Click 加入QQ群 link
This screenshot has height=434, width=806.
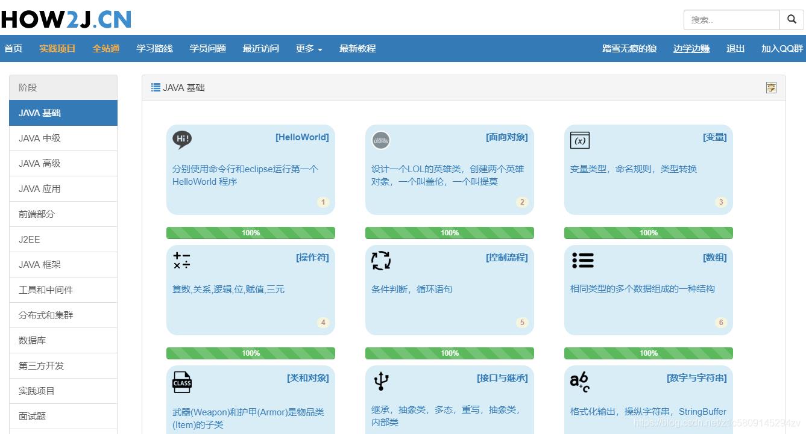coord(782,49)
